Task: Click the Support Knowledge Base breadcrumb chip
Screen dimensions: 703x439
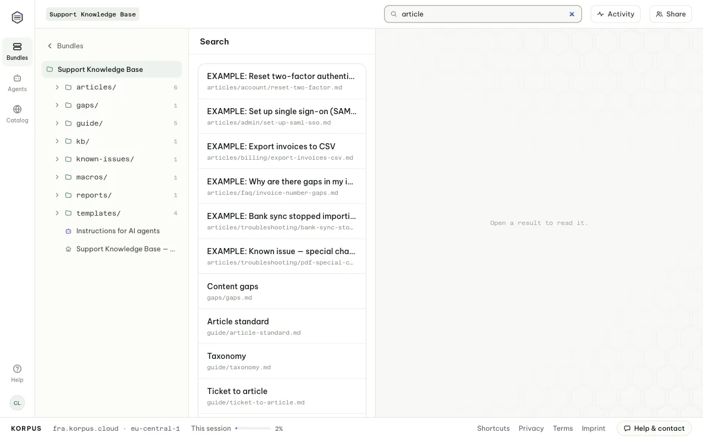Action: pyautogui.click(x=92, y=14)
